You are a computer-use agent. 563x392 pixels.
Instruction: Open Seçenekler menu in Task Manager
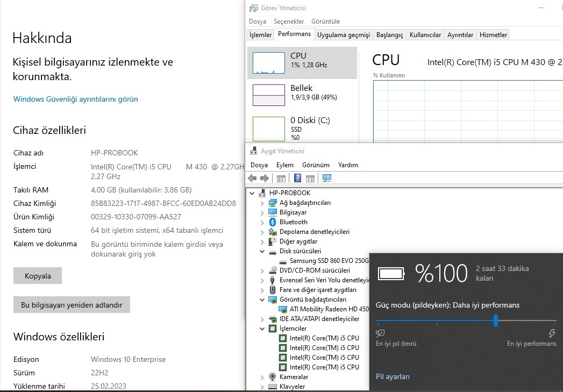289,22
